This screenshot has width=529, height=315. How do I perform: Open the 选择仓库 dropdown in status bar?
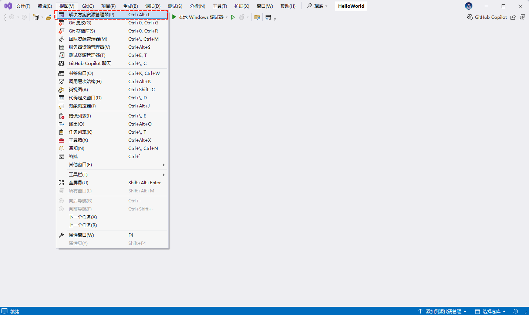pyautogui.click(x=491, y=311)
